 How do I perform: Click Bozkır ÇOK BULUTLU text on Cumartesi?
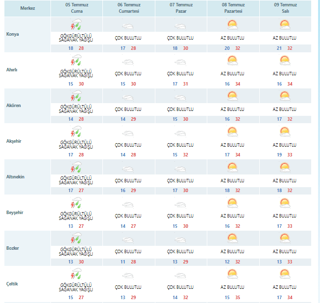point(128,251)
